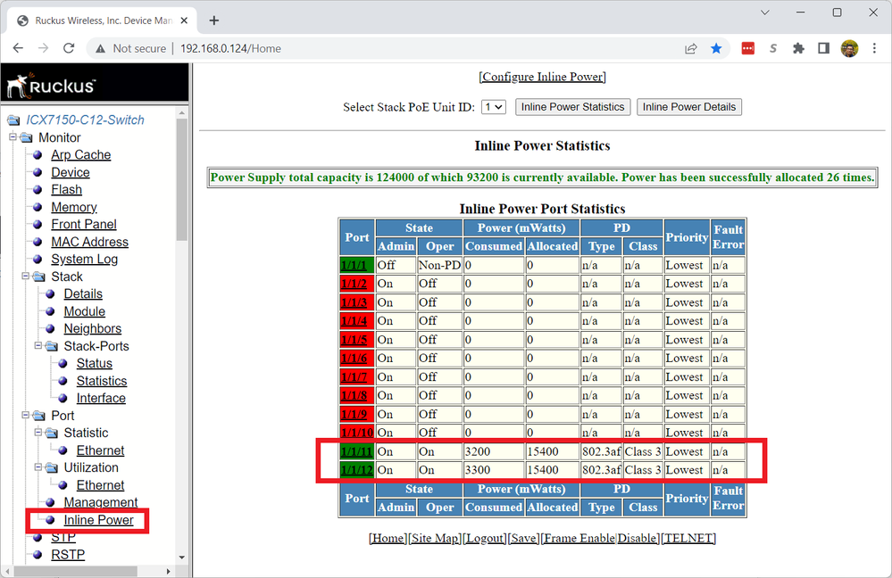Screen dimensions: 892x578
Task: Collapse the Monitor tree node
Action: [13, 137]
